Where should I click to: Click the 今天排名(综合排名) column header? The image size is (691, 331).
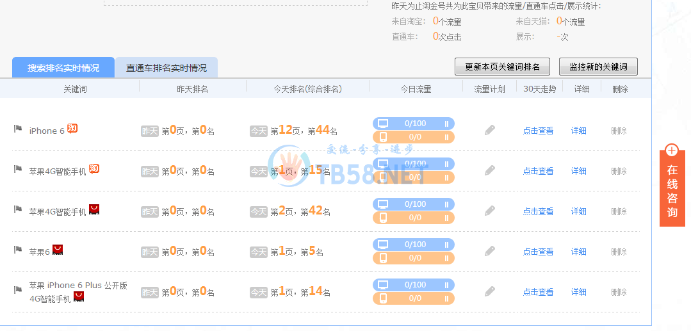(x=307, y=89)
